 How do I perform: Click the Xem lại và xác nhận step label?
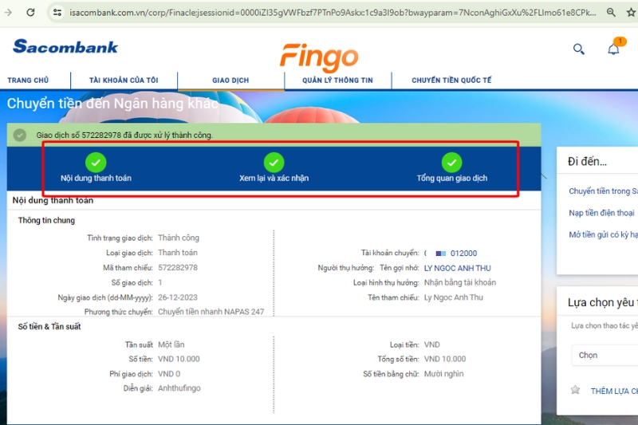click(274, 178)
